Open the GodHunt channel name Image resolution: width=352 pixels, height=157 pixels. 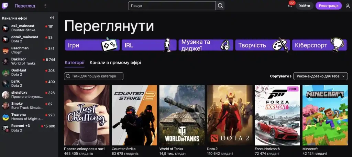coord(19,70)
